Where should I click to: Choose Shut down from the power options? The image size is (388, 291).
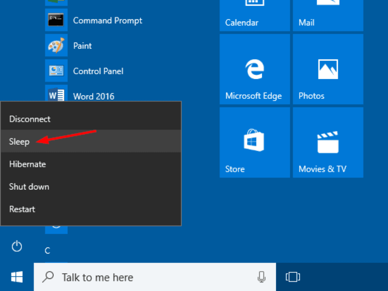coord(29,186)
